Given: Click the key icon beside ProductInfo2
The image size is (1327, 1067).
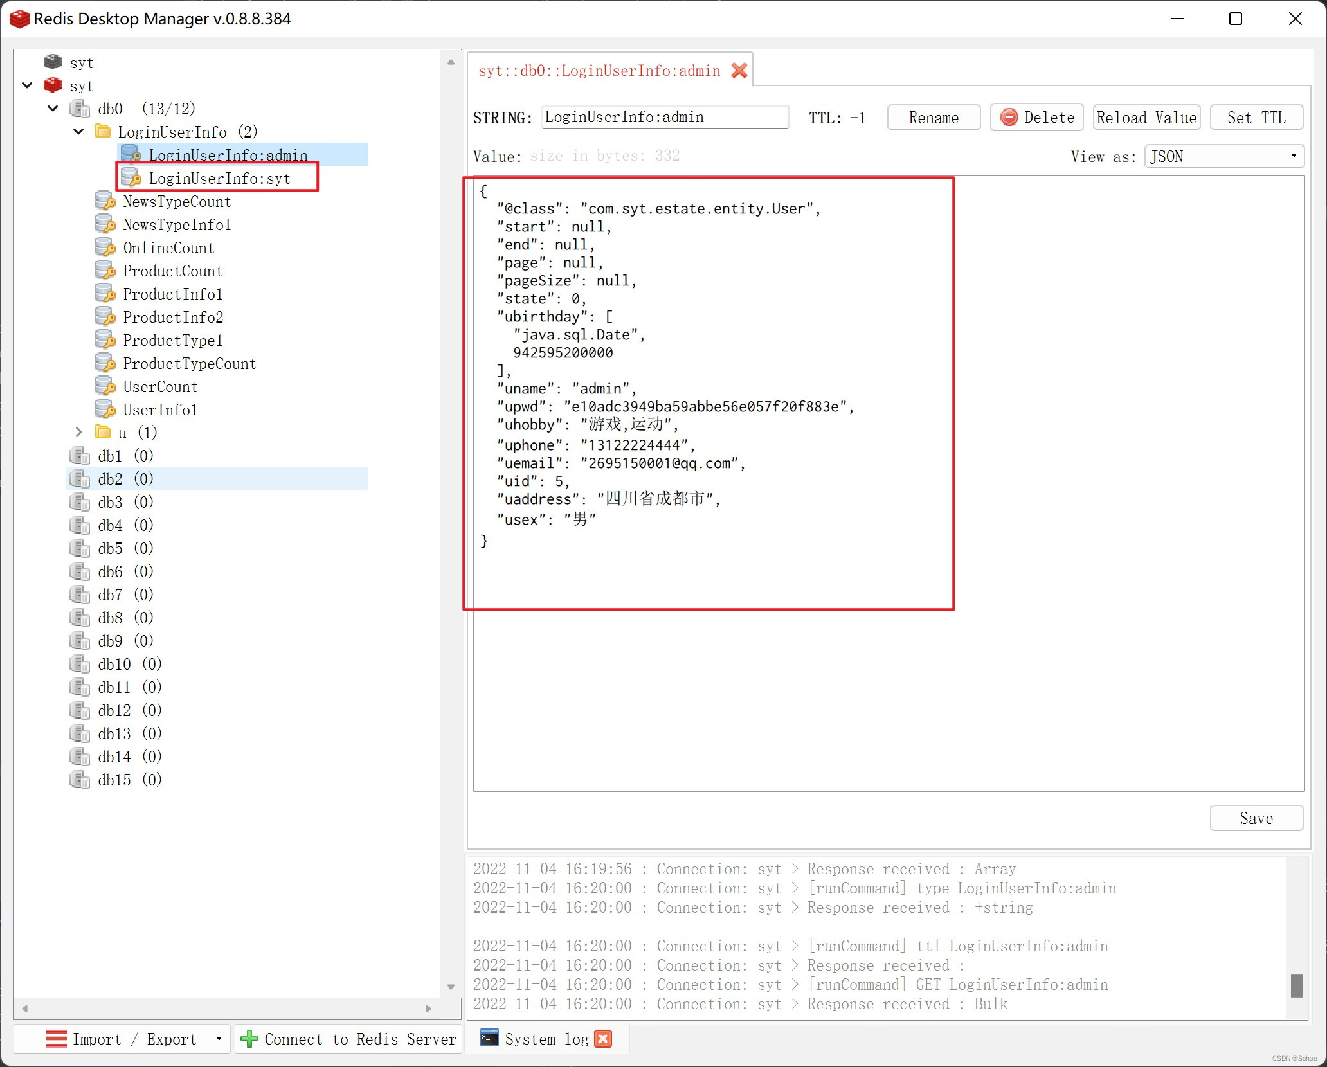Looking at the screenshot, I should [105, 316].
